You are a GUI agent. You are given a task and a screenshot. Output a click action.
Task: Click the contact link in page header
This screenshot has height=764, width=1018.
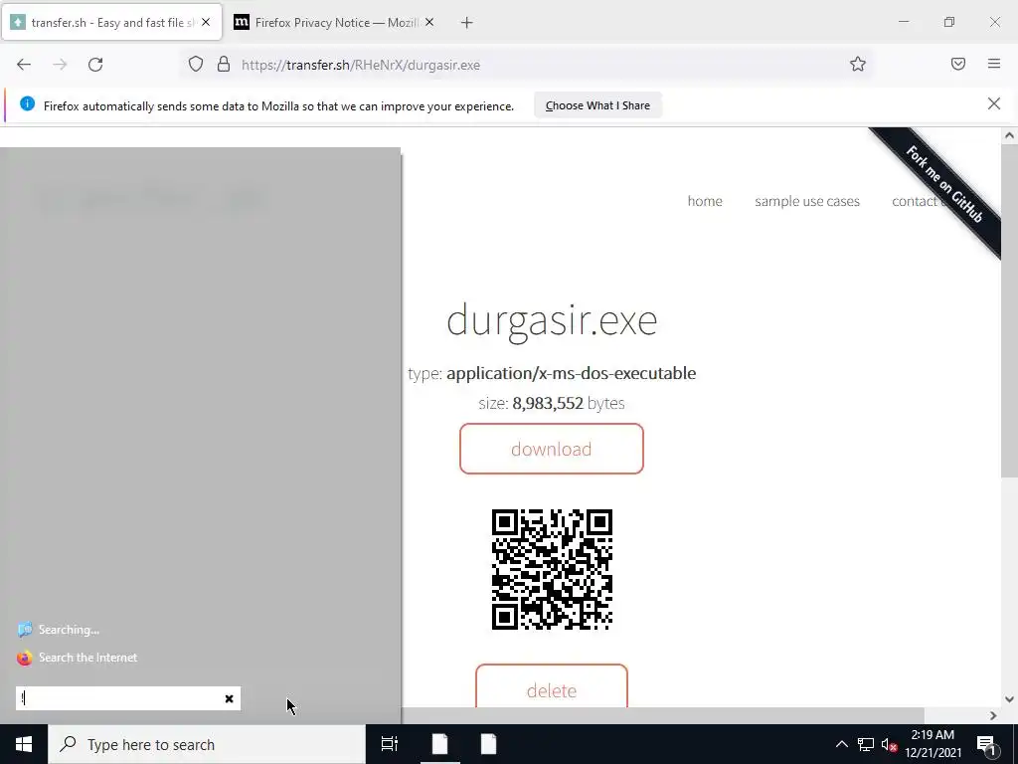pyautogui.click(x=916, y=201)
